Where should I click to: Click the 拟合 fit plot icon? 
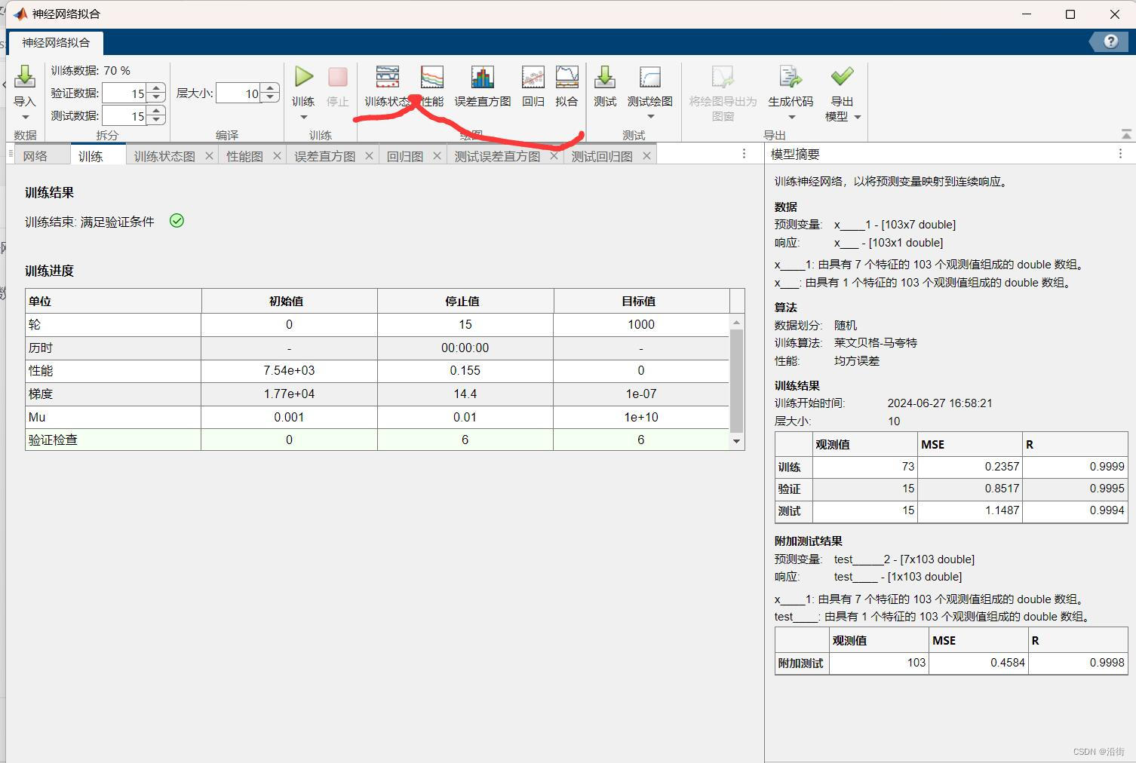pyautogui.click(x=566, y=77)
